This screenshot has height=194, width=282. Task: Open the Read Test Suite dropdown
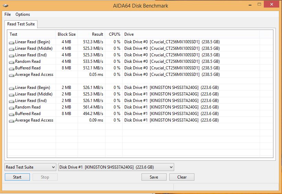pos(30,167)
